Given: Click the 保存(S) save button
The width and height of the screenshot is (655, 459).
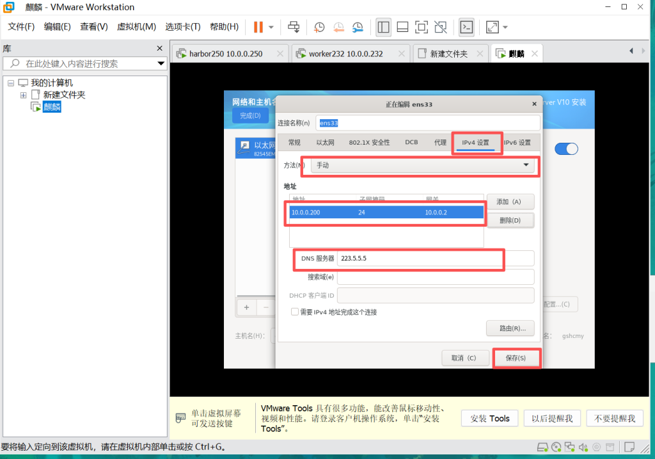Looking at the screenshot, I should coord(516,358).
